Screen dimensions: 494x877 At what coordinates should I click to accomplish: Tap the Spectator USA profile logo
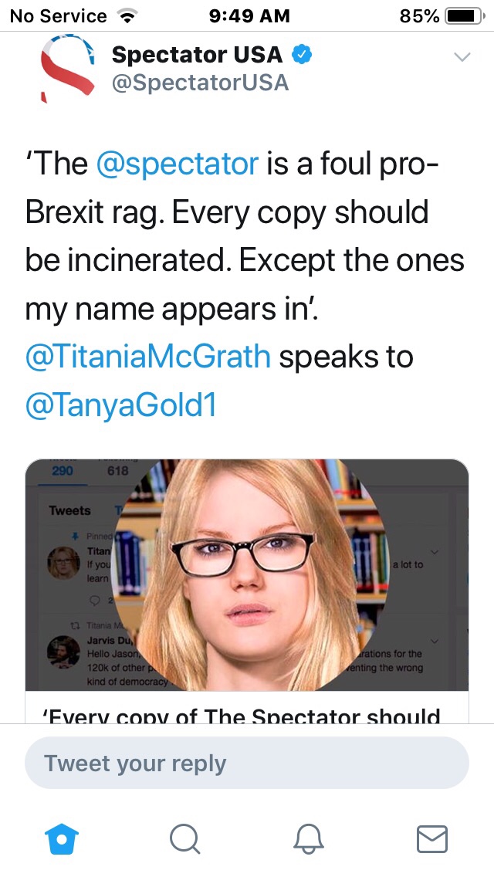tap(66, 68)
